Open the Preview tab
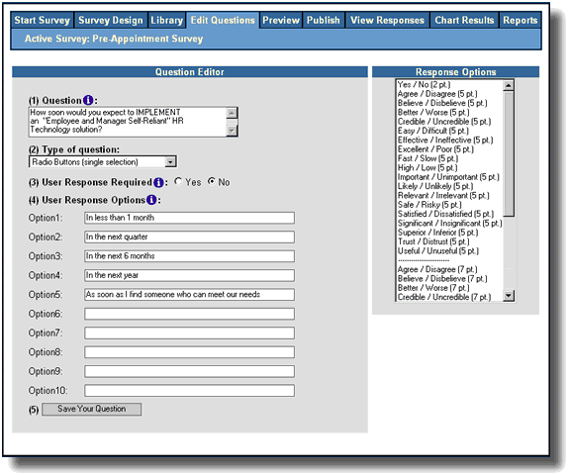The width and height of the screenshot is (569, 475). pyautogui.click(x=281, y=21)
